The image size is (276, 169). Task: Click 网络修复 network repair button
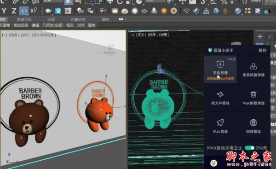tap(253, 126)
